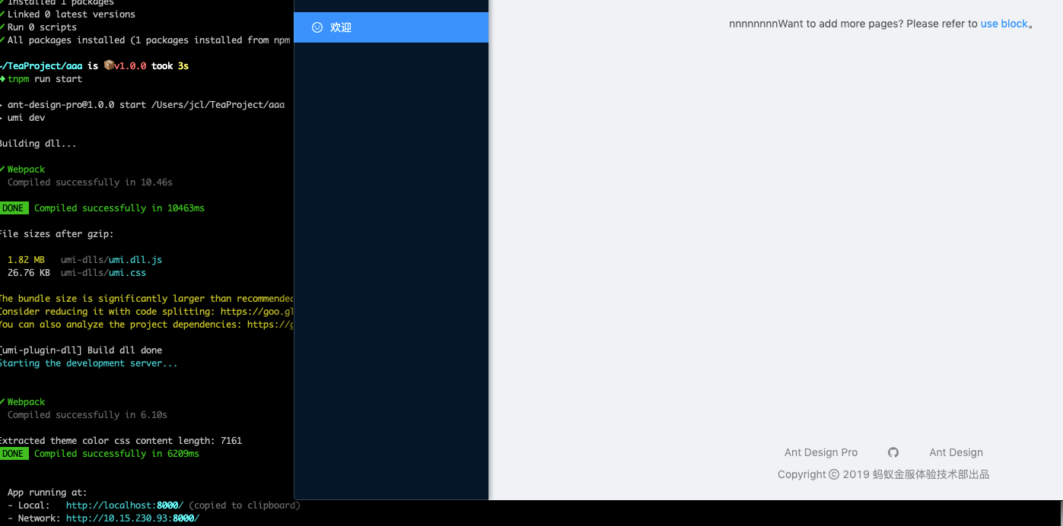Click the 'App running at:' line
The height and width of the screenshot is (526, 1063).
click(x=47, y=493)
